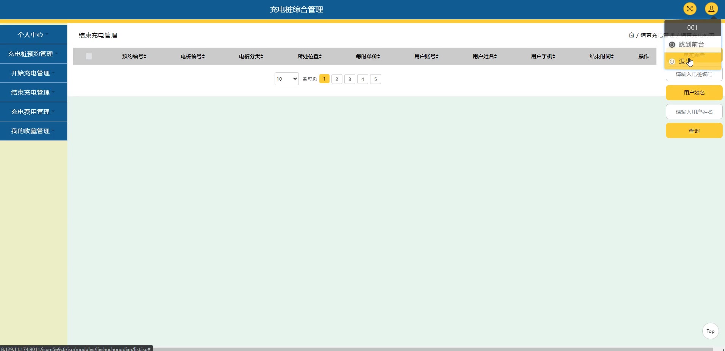Screen dimensions: 725x351
Task: Click 结束充电管理 breadcrumb link
Action: (657, 35)
